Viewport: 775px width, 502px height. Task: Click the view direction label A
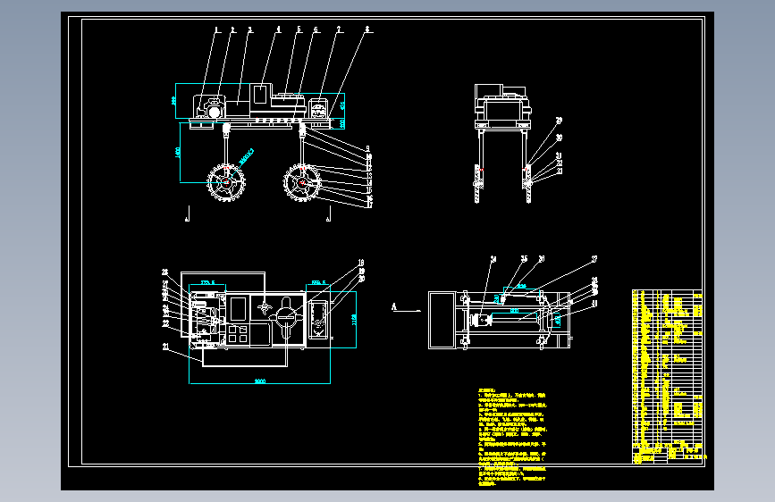click(x=394, y=307)
